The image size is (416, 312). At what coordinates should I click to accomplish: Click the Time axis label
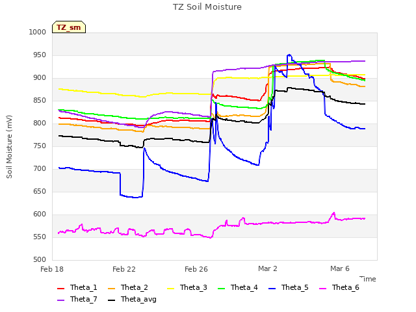tap(368, 279)
